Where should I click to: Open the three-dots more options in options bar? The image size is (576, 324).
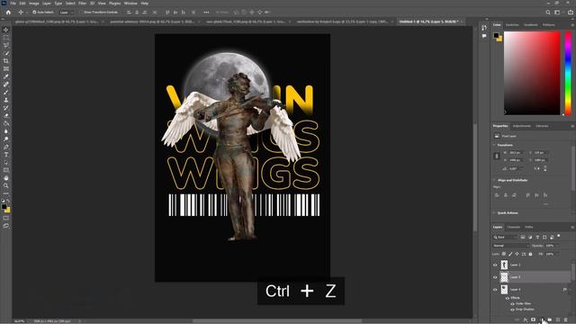pos(206,12)
